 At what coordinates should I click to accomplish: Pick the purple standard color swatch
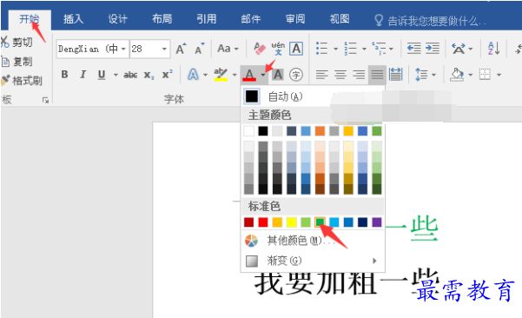(x=377, y=222)
